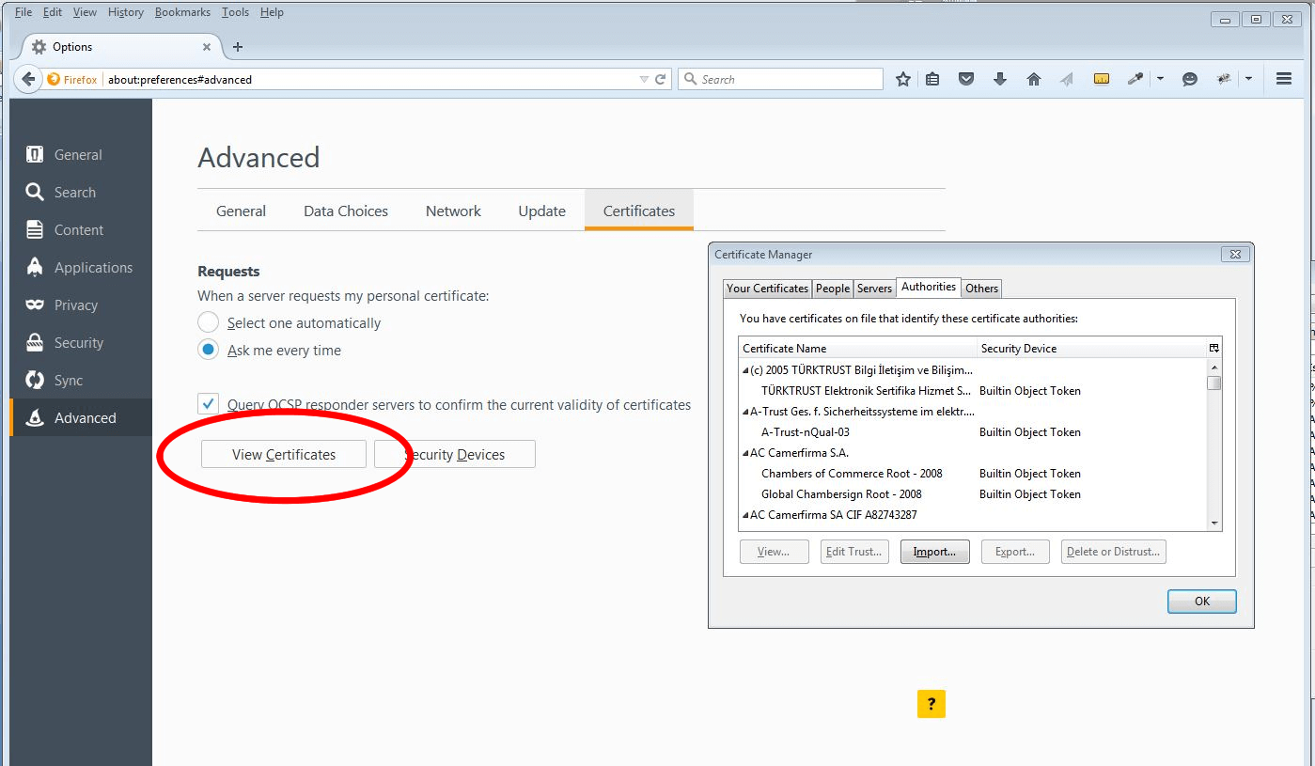
Task: Switch to People tab in Certificate Manager
Action: (x=833, y=289)
